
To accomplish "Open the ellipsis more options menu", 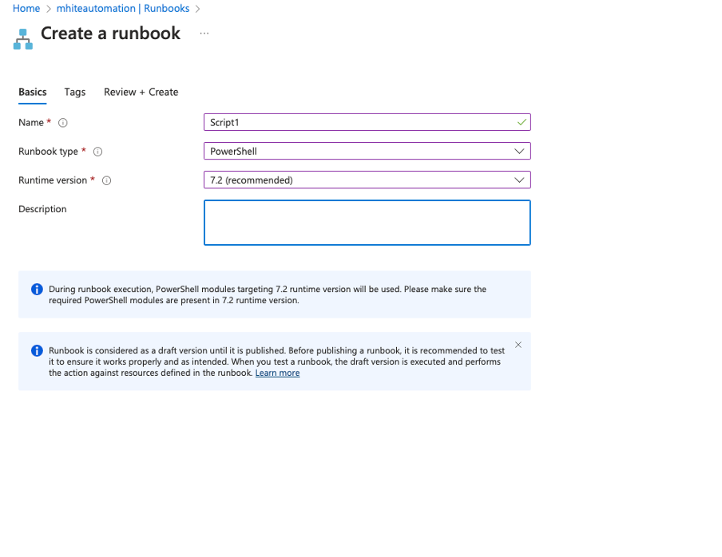I will click(204, 34).
